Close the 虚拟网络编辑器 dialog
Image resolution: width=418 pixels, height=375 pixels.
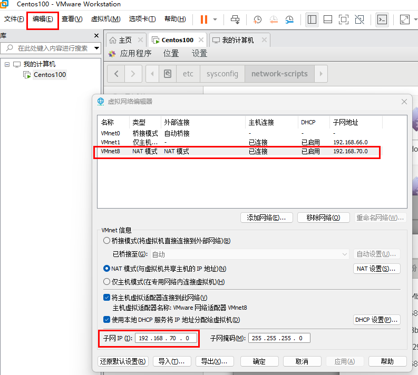tap(404, 102)
